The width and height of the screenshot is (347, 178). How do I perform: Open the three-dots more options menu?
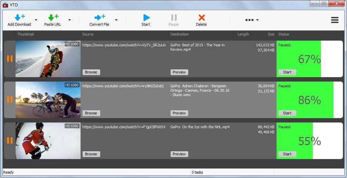click(x=252, y=20)
